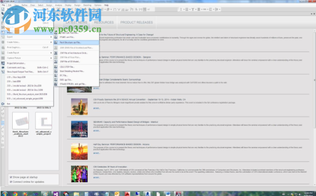The image size is (316, 196).
Task: Open the more link under SEAOC Convention news
Action: tap(96, 108)
